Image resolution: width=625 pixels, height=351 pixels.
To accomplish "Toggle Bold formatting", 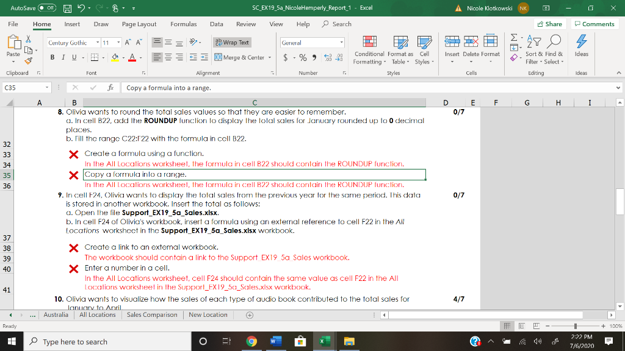I will (53, 56).
